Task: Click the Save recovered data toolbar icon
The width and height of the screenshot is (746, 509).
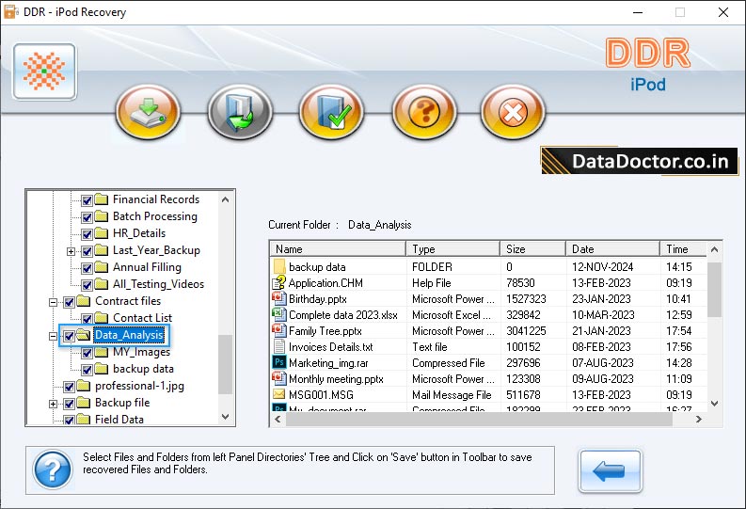Action: [148, 112]
